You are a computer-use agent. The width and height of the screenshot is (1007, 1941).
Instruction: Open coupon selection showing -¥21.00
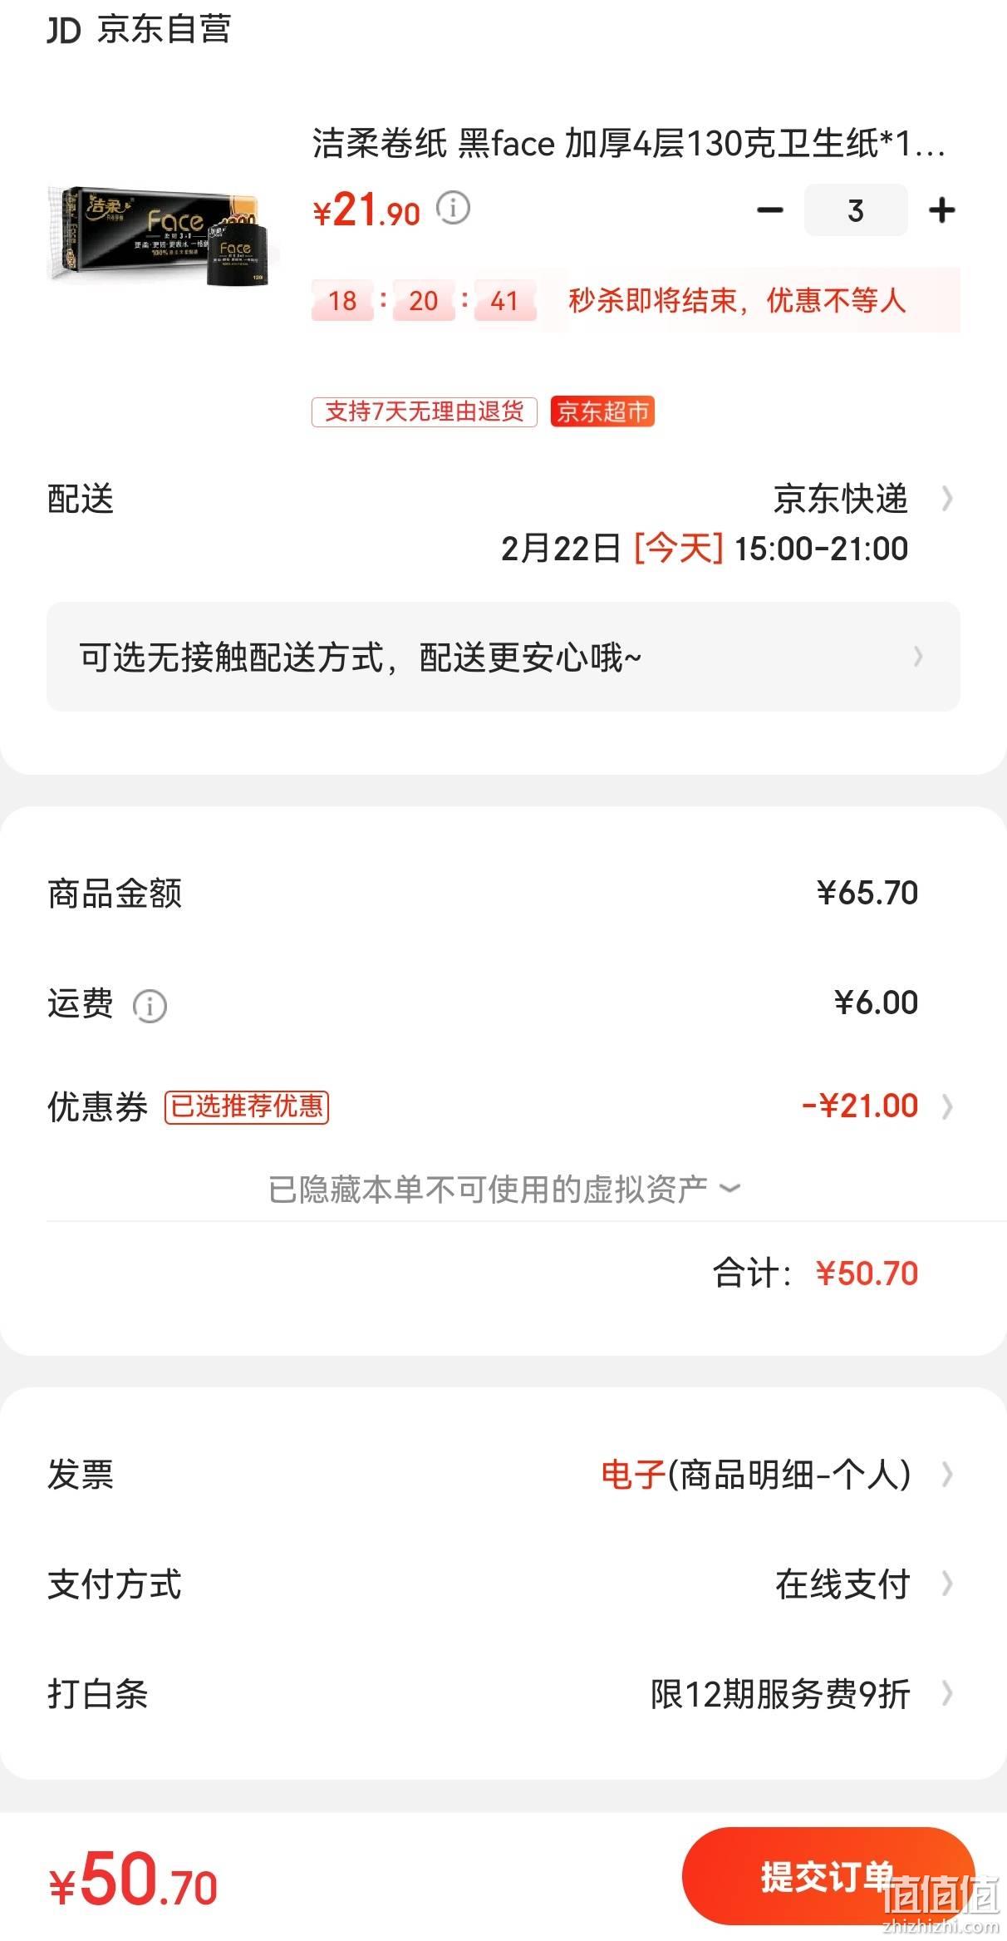[x=877, y=1106]
